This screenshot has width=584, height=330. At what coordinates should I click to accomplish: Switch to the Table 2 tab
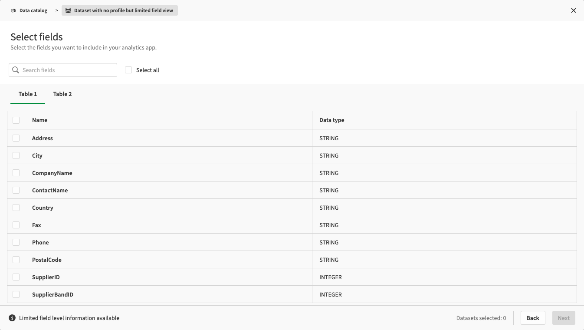point(62,94)
